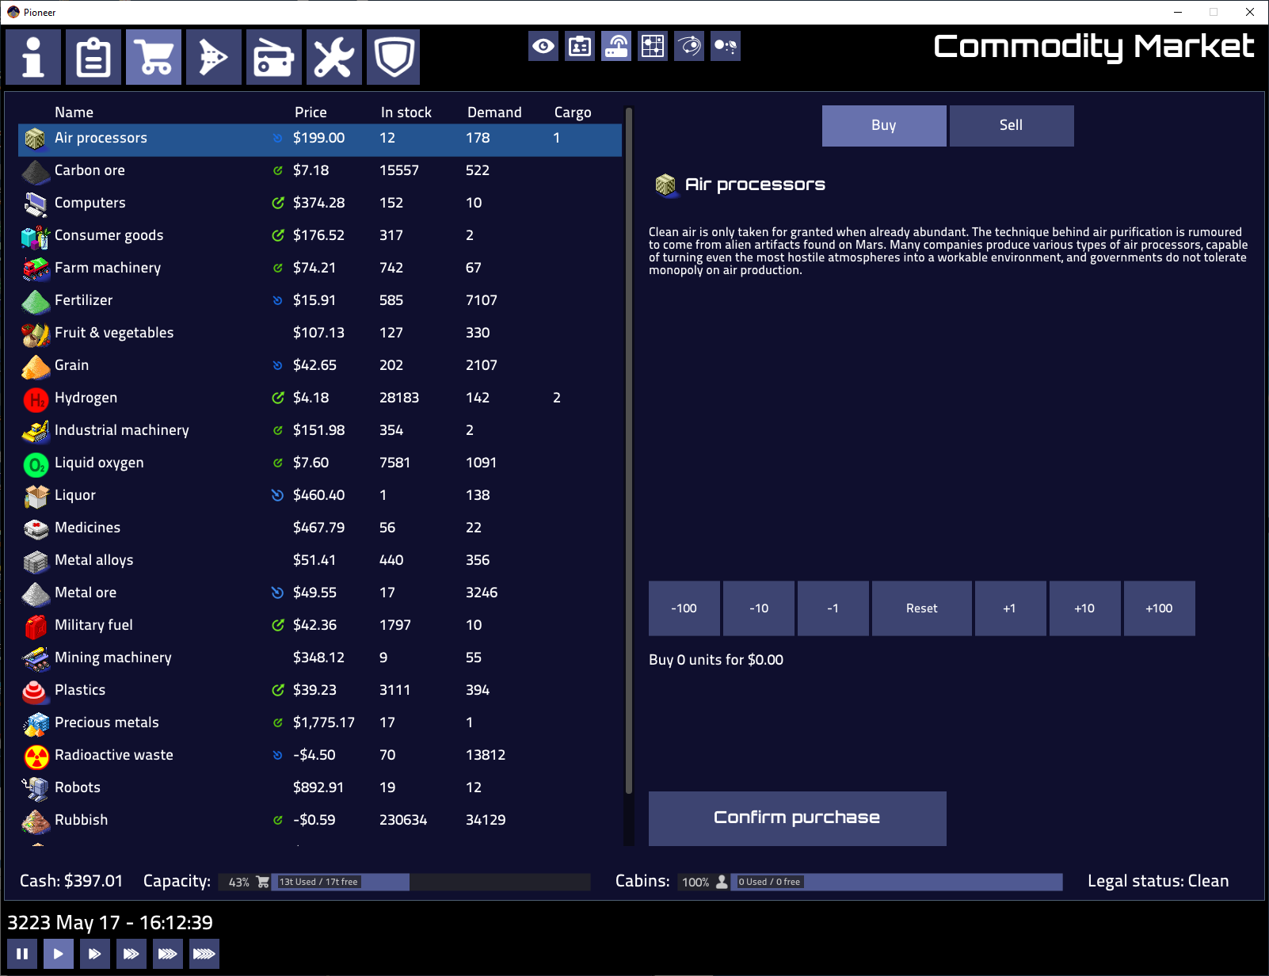Click the +100 quantity button
The image size is (1269, 976).
[1159, 608]
